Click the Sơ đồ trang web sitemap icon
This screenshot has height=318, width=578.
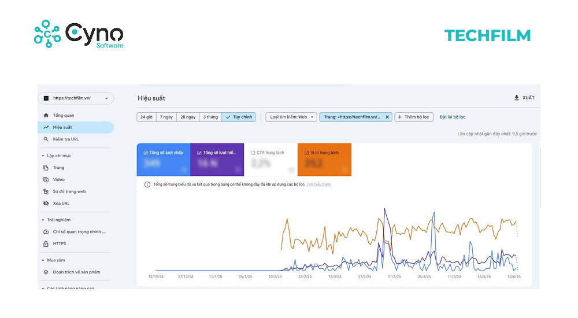(46, 191)
